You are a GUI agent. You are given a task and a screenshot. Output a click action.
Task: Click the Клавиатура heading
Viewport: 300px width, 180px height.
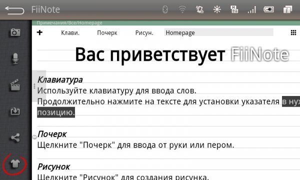tap(60, 80)
